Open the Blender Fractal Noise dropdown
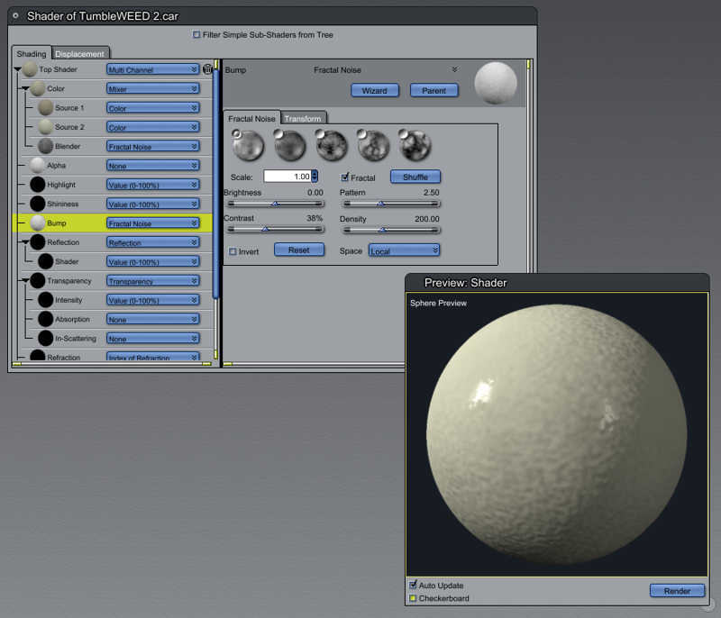 tap(152, 147)
